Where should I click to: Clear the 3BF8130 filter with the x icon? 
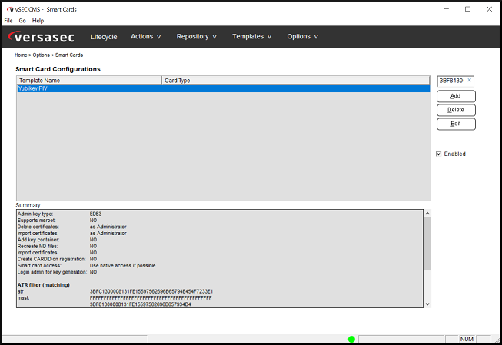coord(470,81)
